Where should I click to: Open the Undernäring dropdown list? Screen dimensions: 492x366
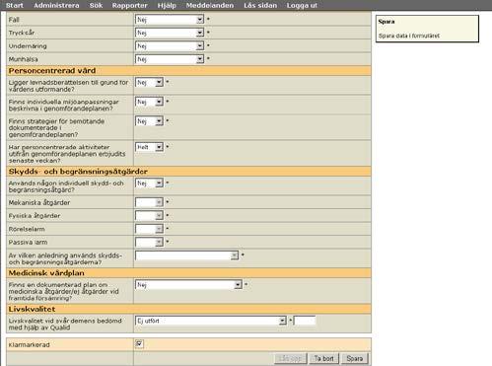(x=170, y=46)
